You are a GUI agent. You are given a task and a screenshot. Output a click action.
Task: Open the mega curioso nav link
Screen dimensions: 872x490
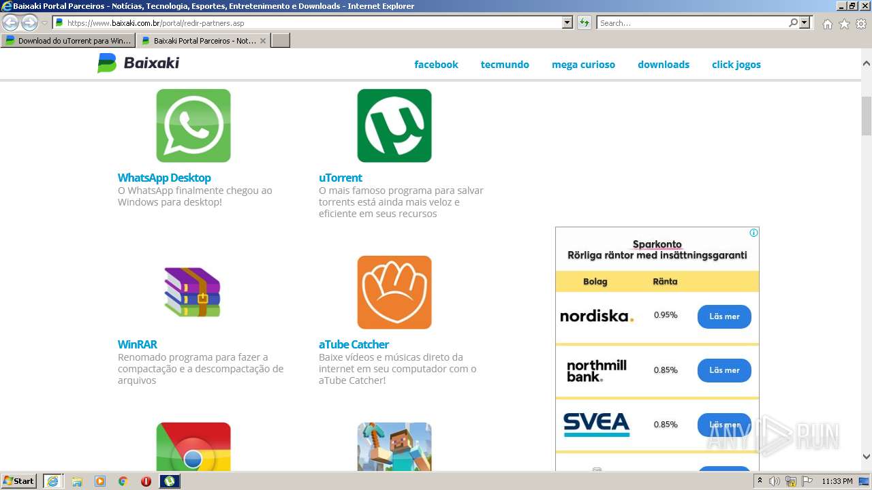click(x=583, y=65)
